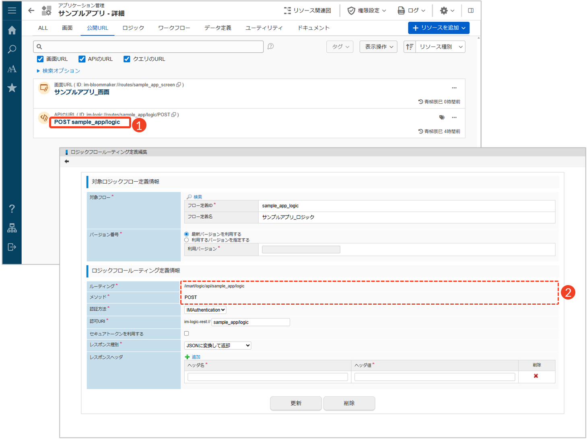Open the POST sample_app/logic link
Viewport: 587px width, 439px height.
(87, 122)
